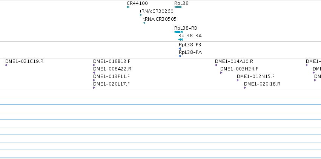
Task: Select the DME1-014A10.R arrow marker
Action: coord(216,65)
